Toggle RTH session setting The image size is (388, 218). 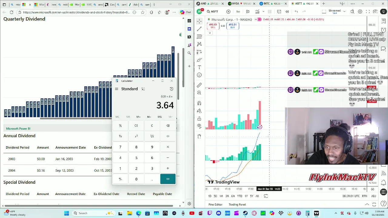(x=364, y=196)
